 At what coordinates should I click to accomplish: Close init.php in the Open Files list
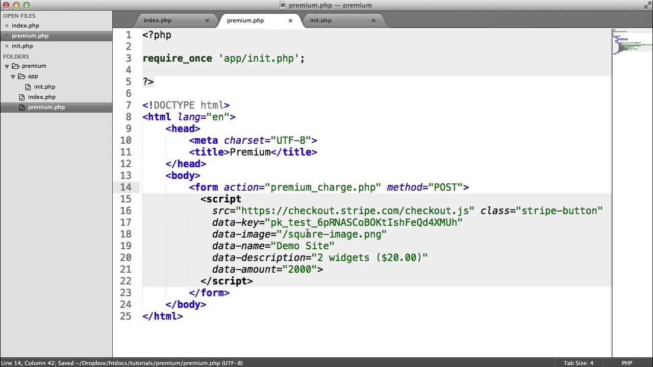pos(7,46)
